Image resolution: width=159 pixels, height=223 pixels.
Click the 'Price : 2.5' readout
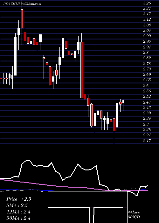pos(18,199)
